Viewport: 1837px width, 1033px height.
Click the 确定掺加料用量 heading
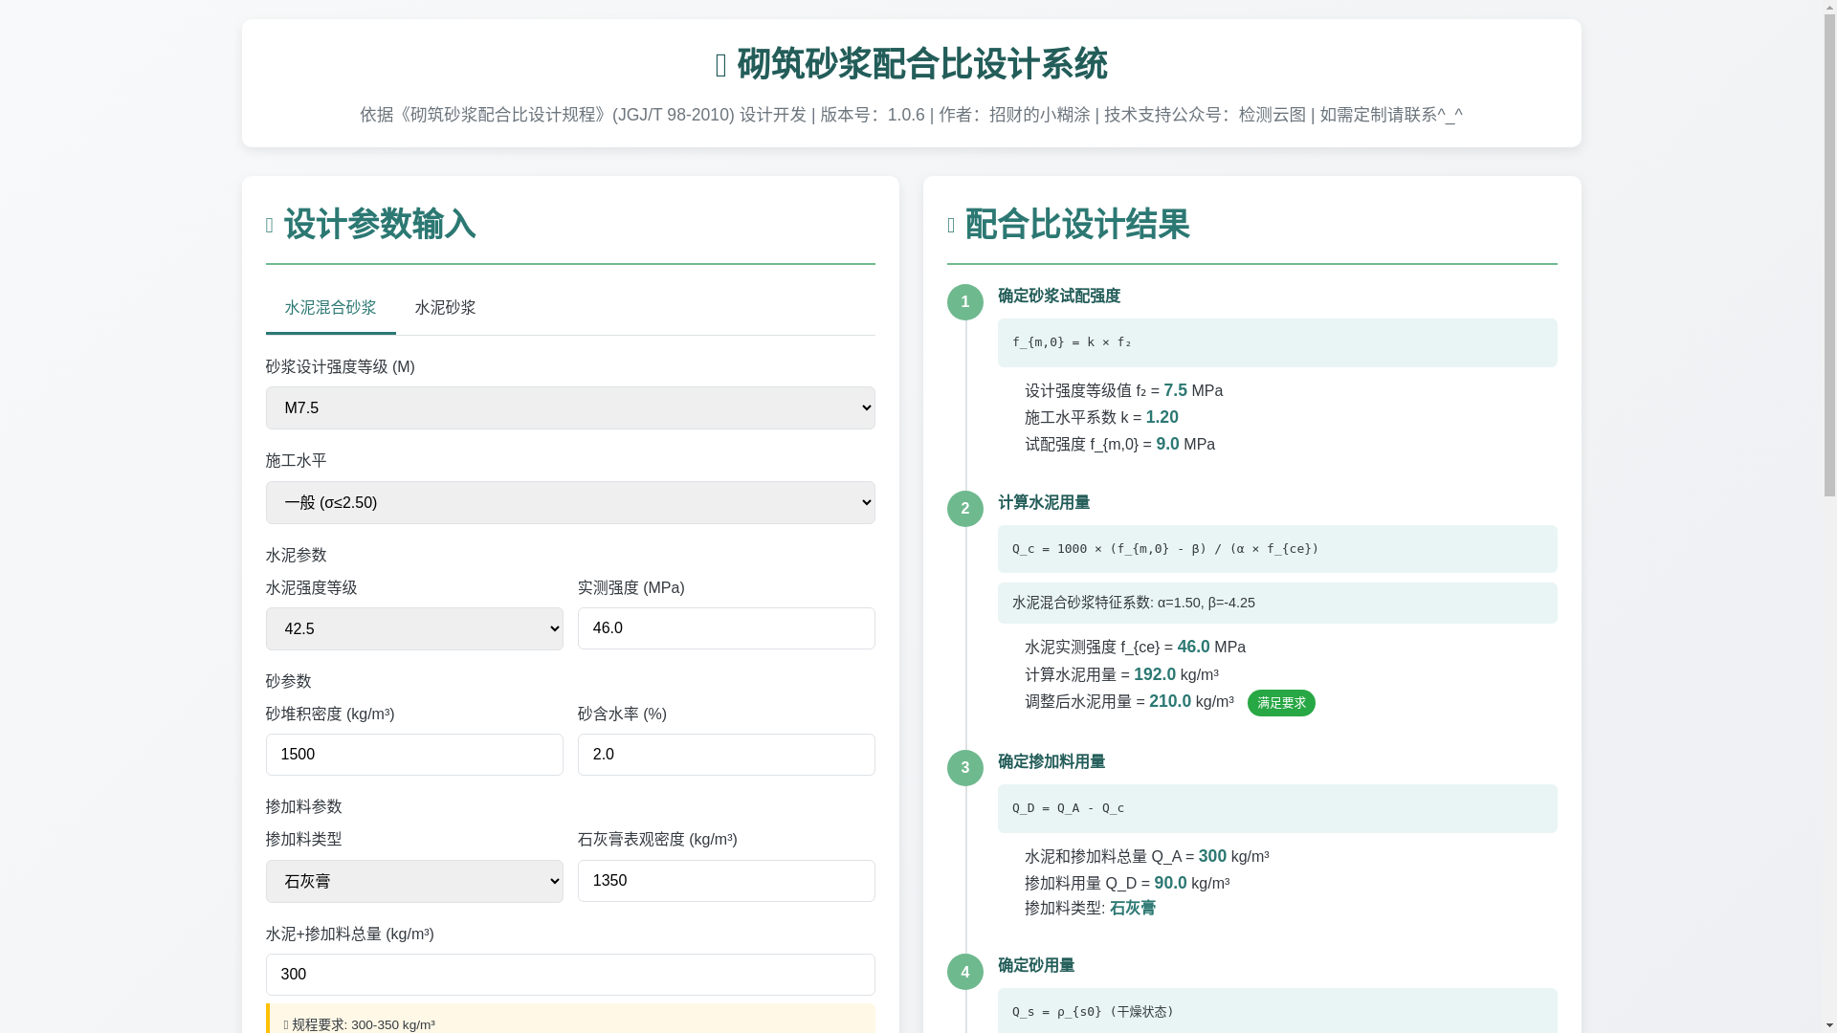(1051, 762)
